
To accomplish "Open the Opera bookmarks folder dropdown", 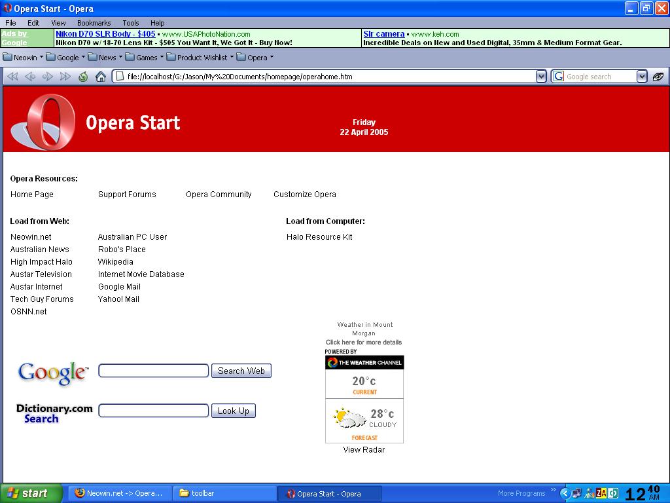I will pos(255,58).
